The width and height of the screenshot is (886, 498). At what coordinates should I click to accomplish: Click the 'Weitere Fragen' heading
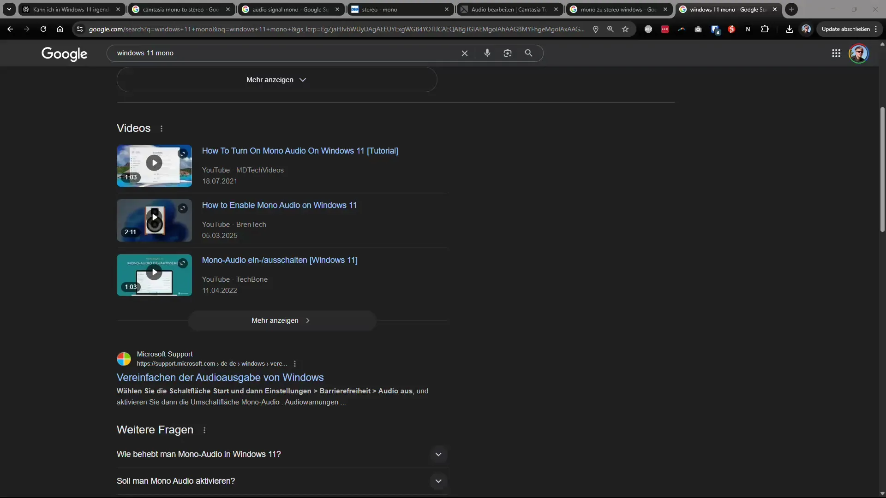click(x=155, y=430)
